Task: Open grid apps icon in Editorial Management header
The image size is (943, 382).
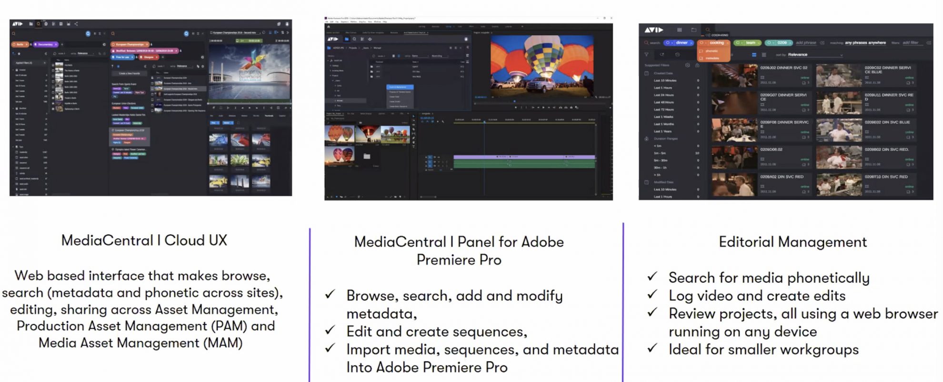Action: [x=680, y=29]
